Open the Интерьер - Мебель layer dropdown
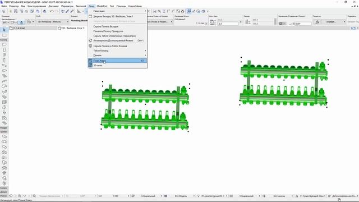 click(x=53, y=21)
